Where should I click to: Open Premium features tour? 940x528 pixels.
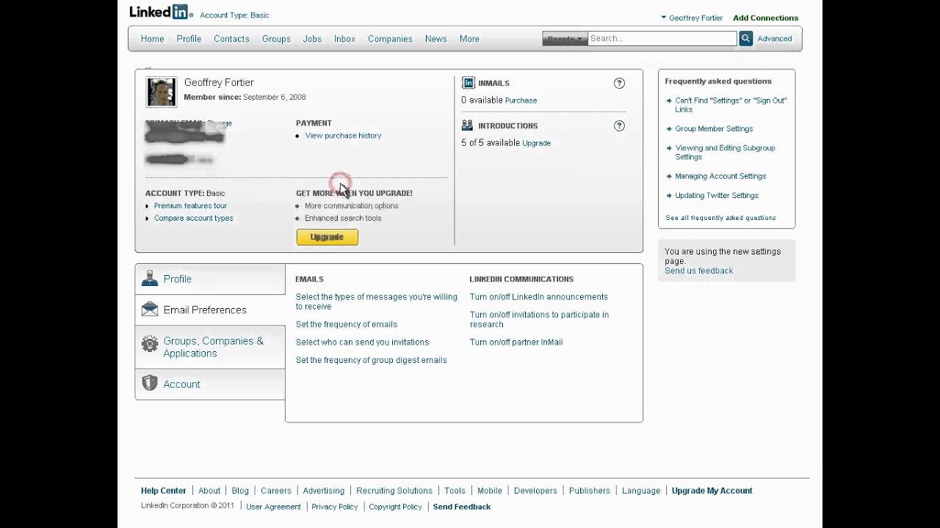190,206
